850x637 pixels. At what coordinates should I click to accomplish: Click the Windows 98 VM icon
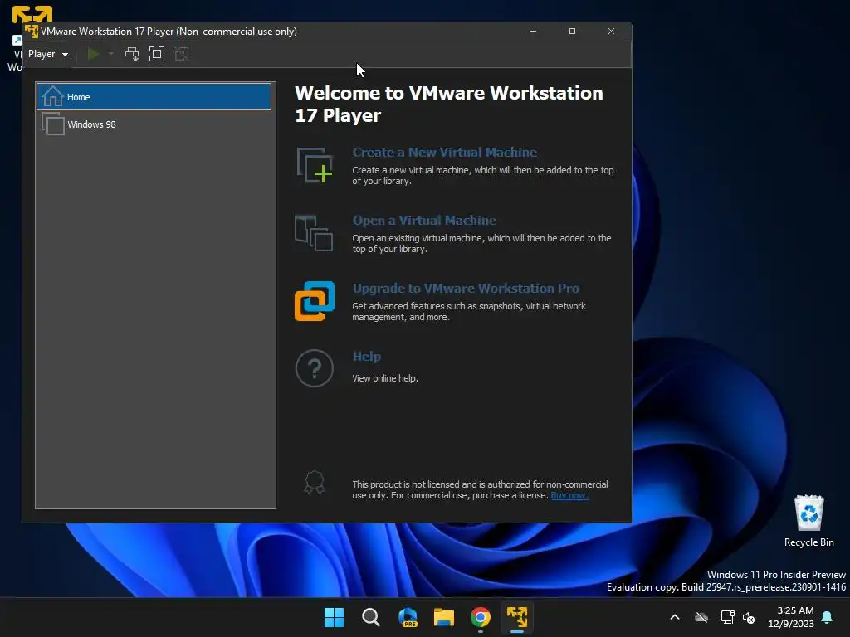[x=52, y=124]
